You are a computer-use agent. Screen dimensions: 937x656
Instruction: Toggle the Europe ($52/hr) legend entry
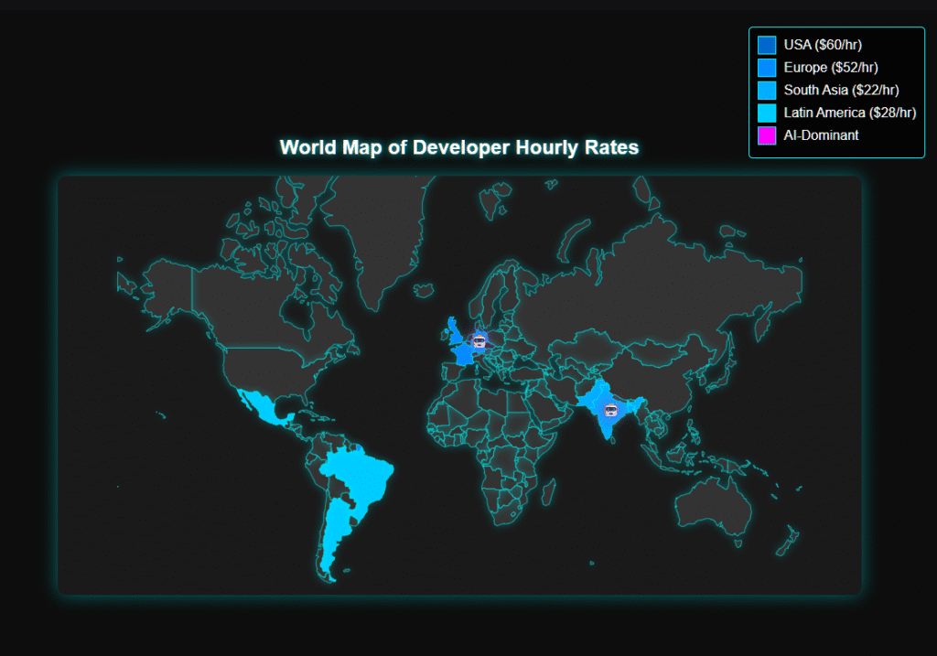tap(828, 67)
